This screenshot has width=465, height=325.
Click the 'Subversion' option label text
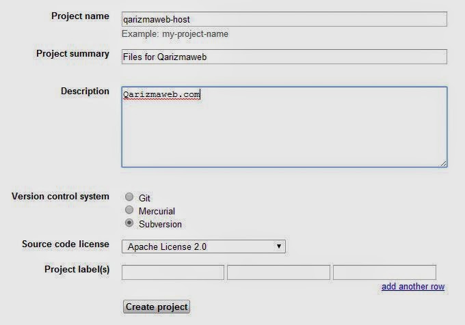(160, 225)
